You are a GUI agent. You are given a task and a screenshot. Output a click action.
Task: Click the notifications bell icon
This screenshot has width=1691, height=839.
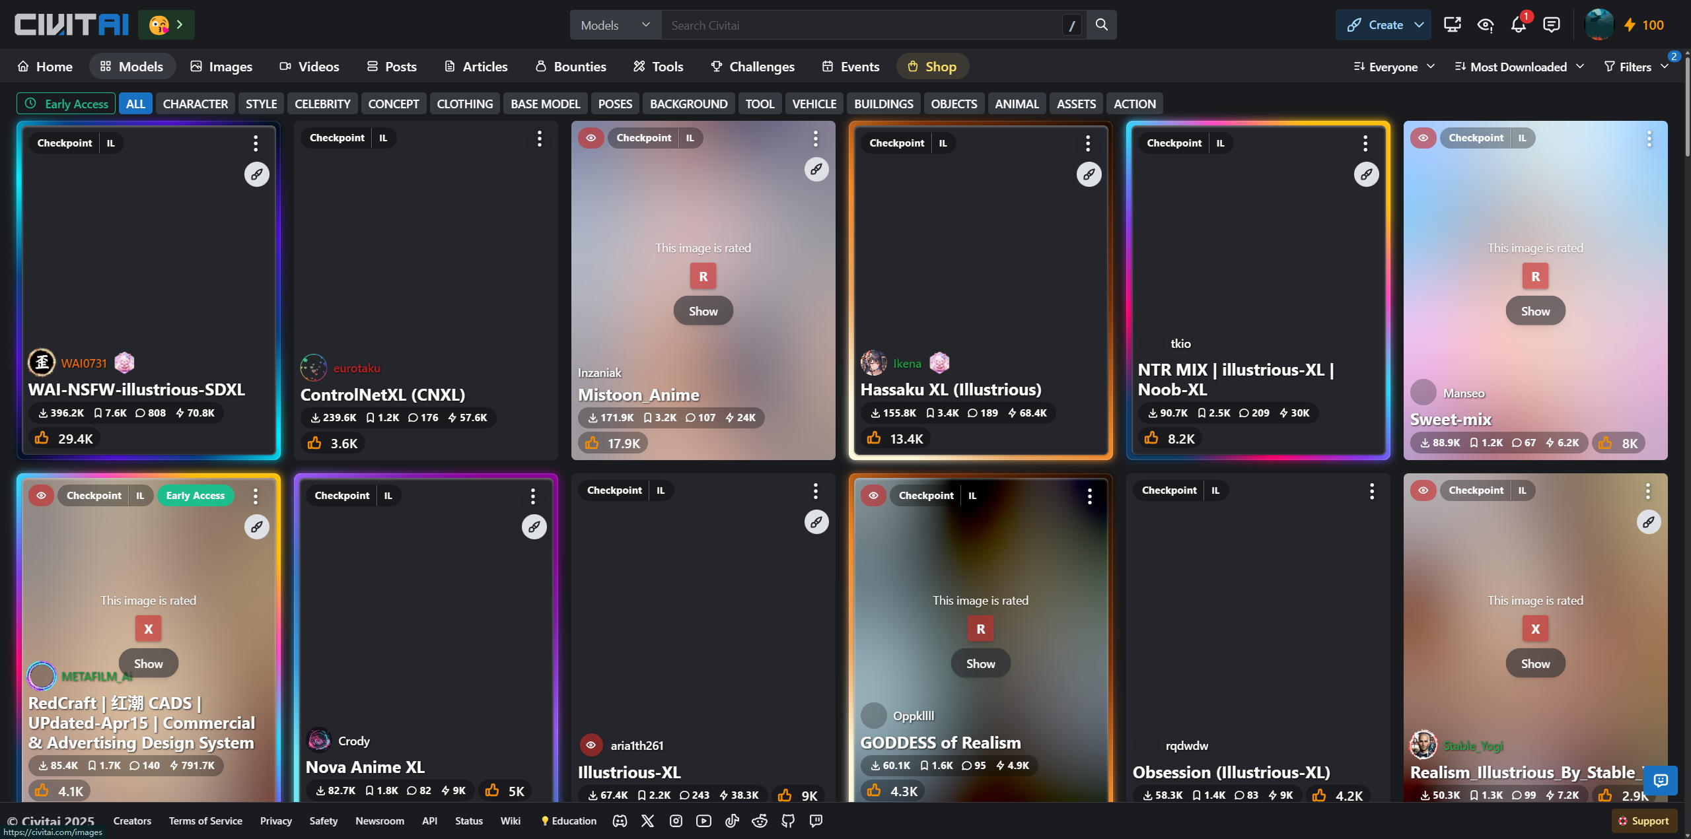click(1518, 25)
